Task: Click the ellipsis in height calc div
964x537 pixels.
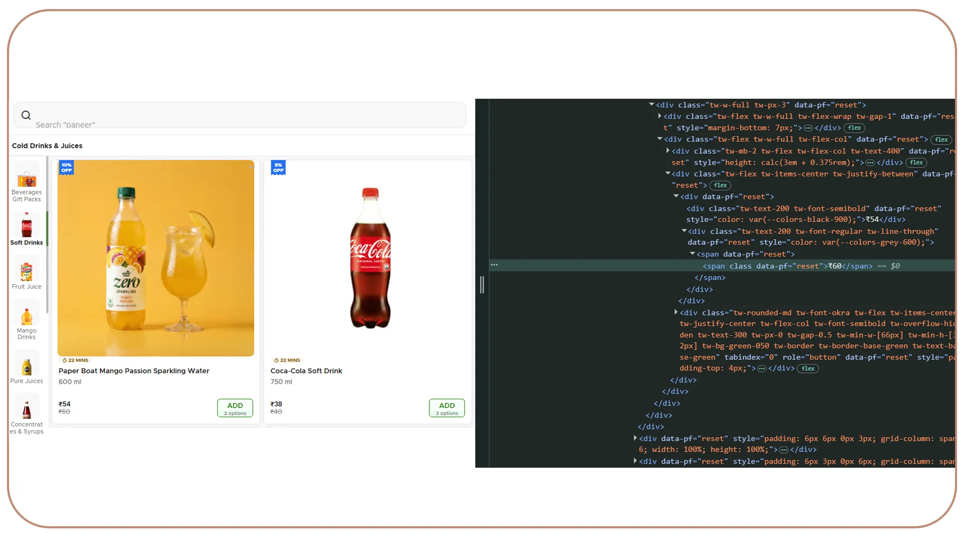Action: pyautogui.click(x=870, y=162)
